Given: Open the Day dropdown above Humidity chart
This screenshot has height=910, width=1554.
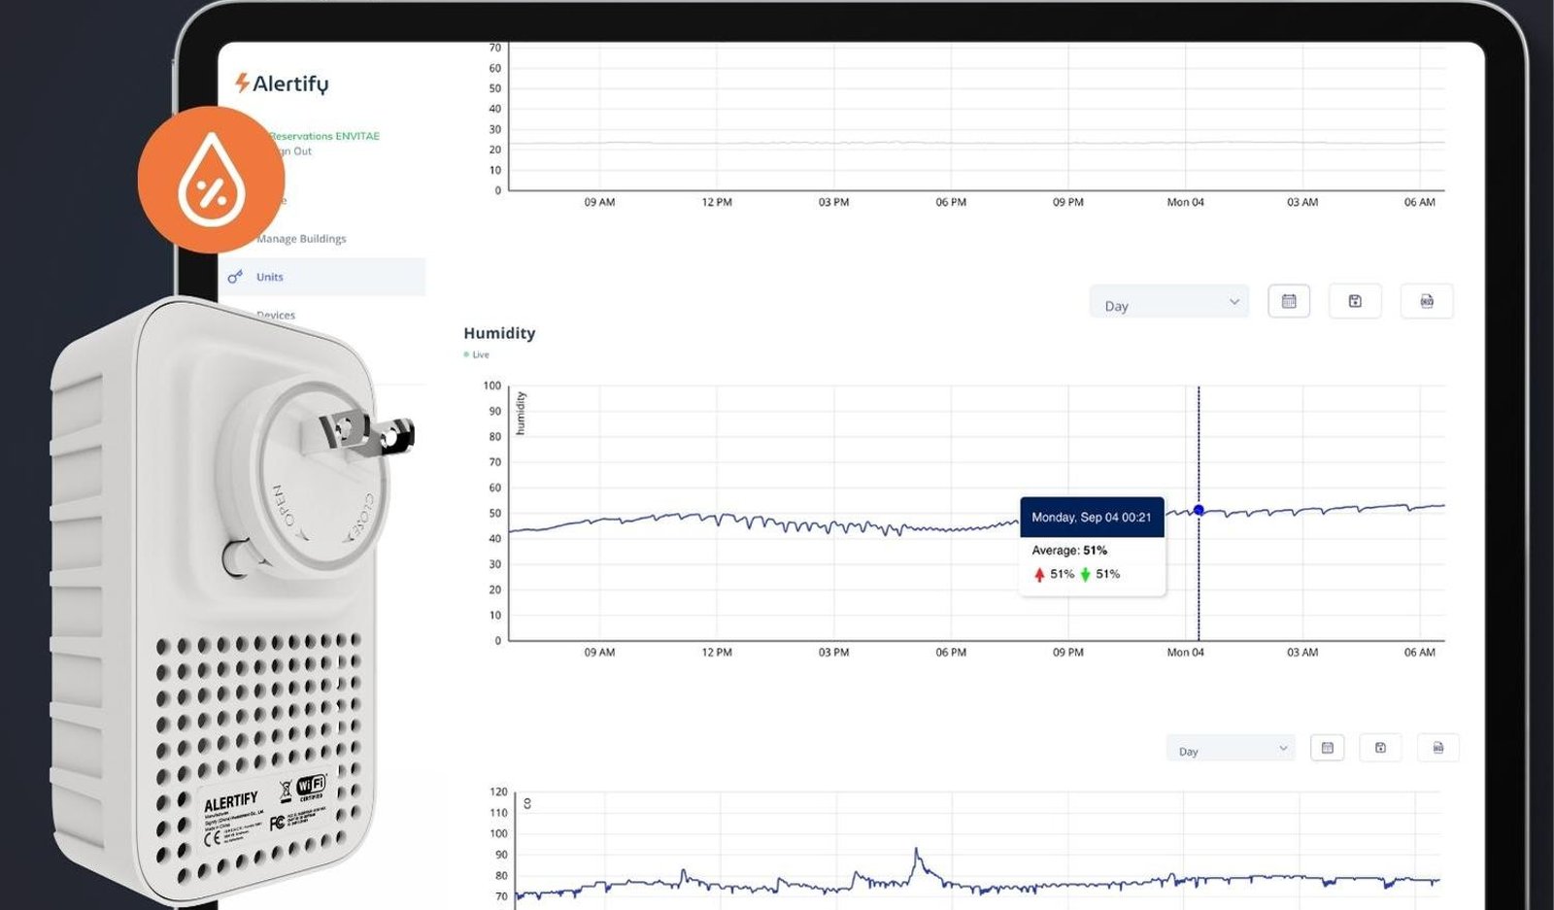Looking at the screenshot, I should pyautogui.click(x=1169, y=302).
